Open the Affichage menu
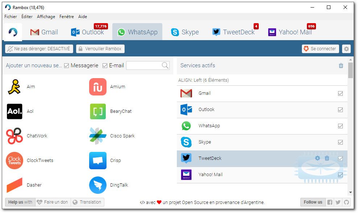This screenshot has width=358, height=213. pos(46,17)
